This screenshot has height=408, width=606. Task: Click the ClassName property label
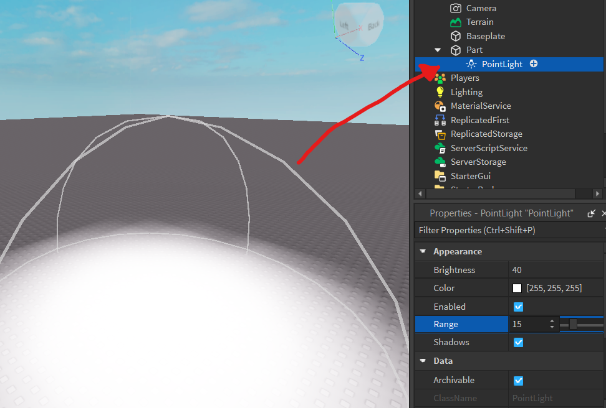tap(455, 398)
